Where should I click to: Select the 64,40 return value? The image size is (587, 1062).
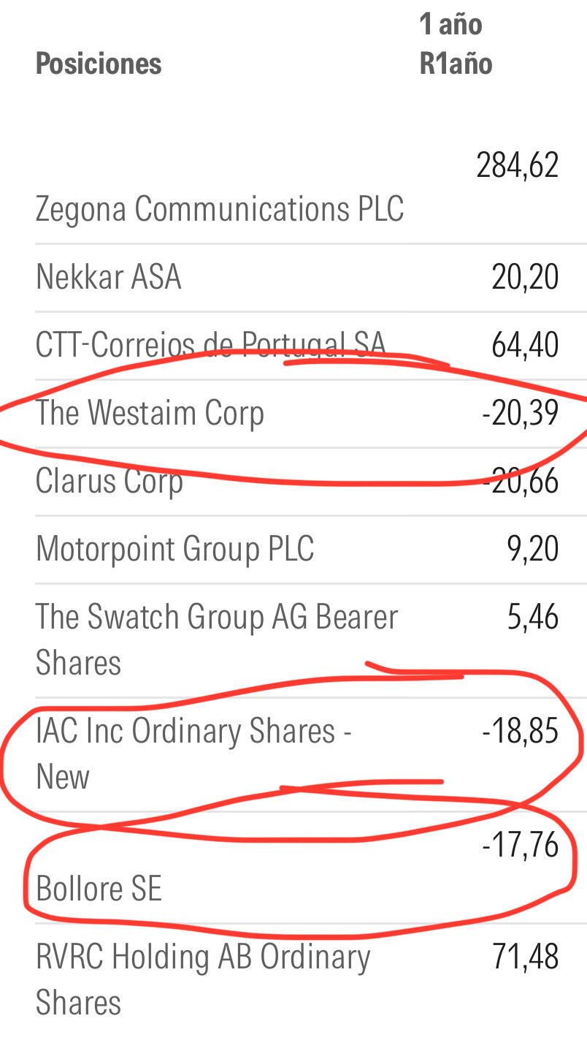tap(525, 345)
